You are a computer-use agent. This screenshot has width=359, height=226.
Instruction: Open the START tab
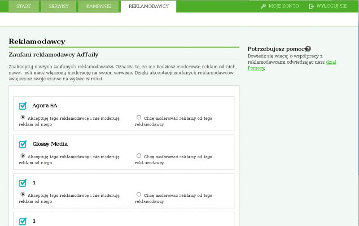[24, 6]
